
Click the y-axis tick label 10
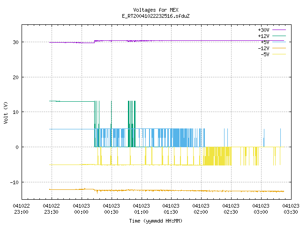coord(15,112)
